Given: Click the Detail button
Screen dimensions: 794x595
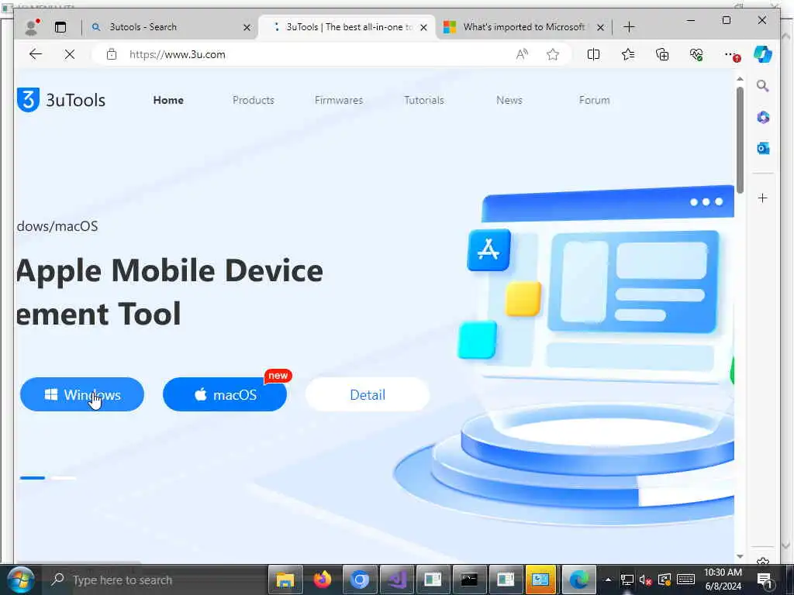Looking at the screenshot, I should 368,394.
